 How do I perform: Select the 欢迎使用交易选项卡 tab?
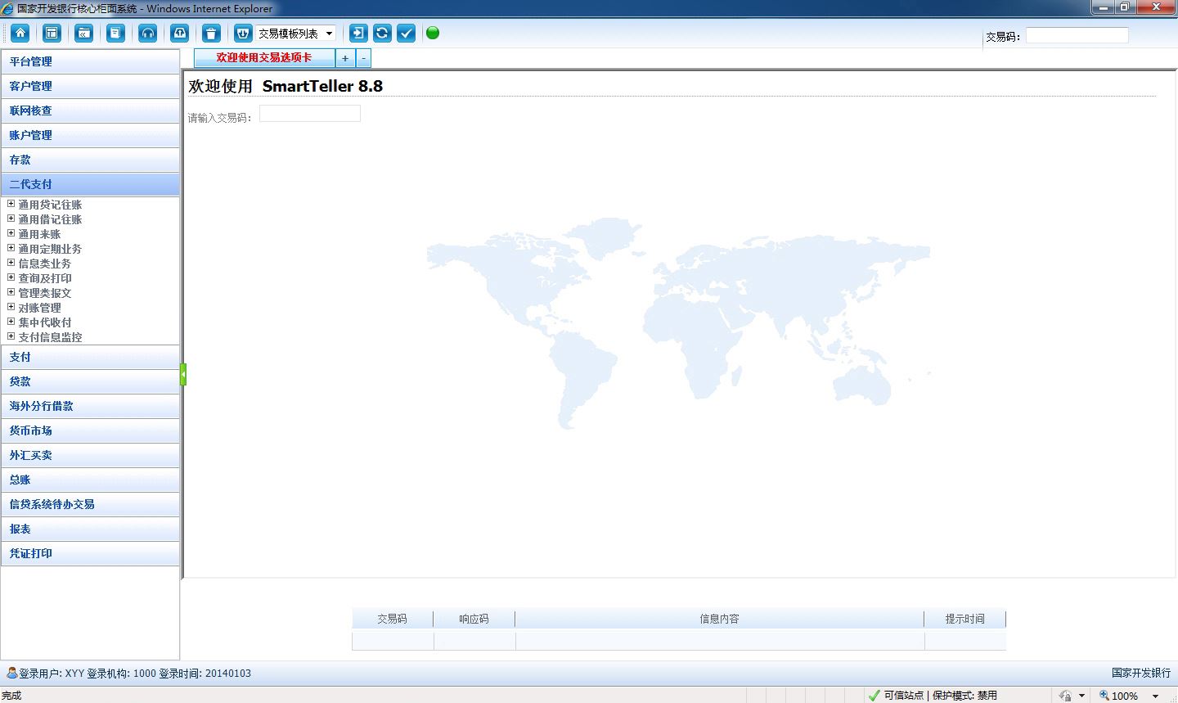pyautogui.click(x=264, y=58)
